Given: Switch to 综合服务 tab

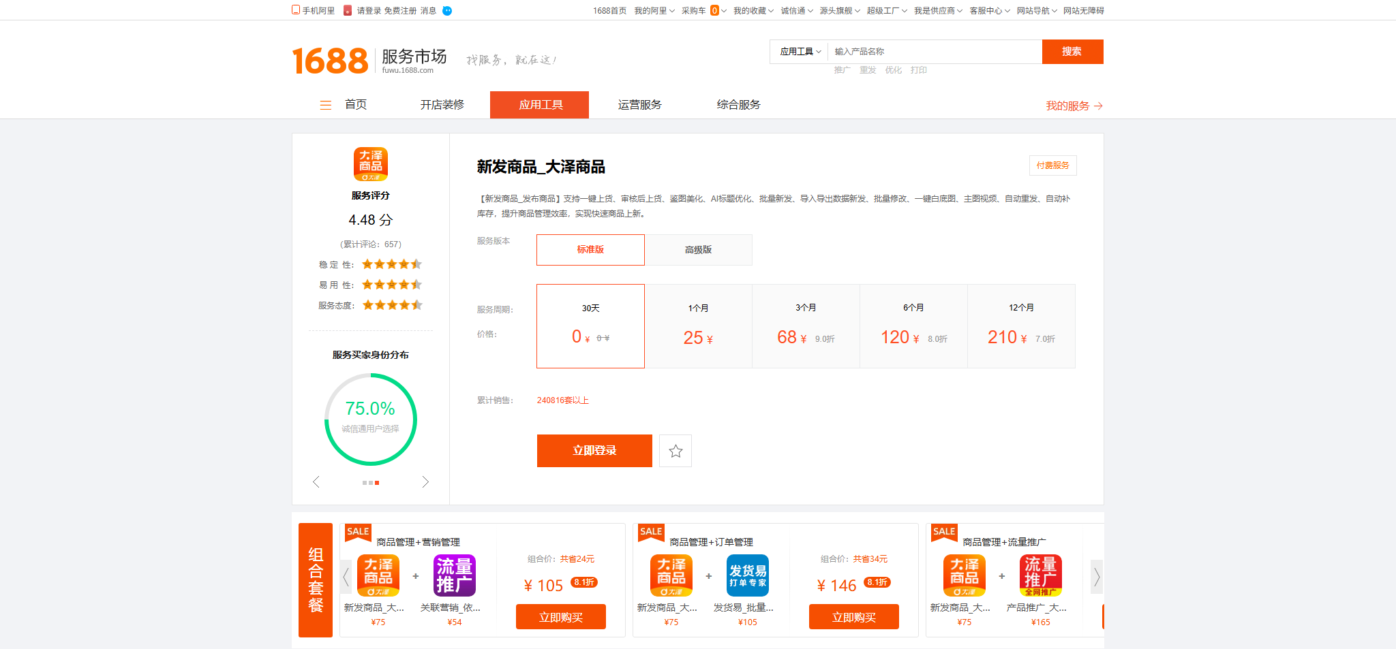Looking at the screenshot, I should click(738, 105).
